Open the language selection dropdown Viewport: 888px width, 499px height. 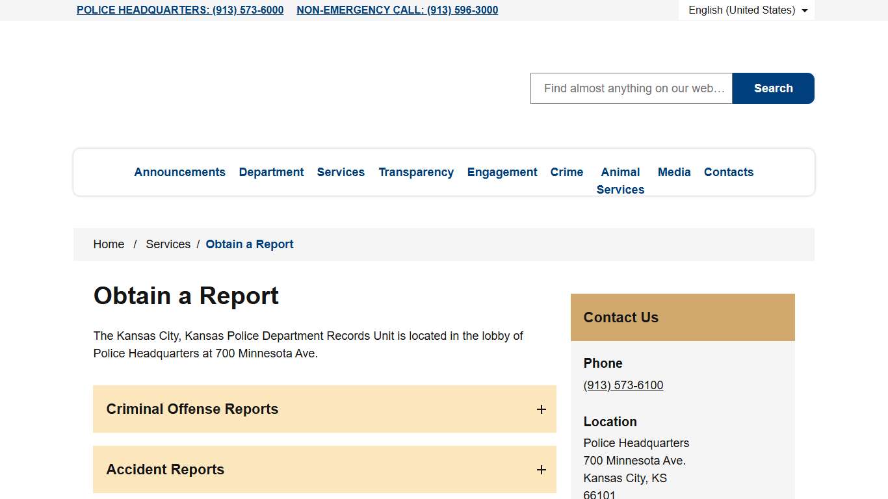pyautogui.click(x=746, y=10)
